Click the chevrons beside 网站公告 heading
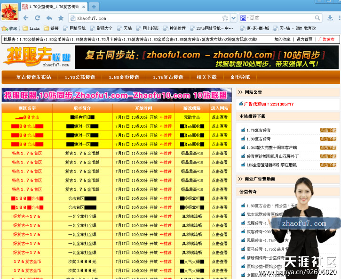This screenshot has width=341, height=279. click(240, 92)
